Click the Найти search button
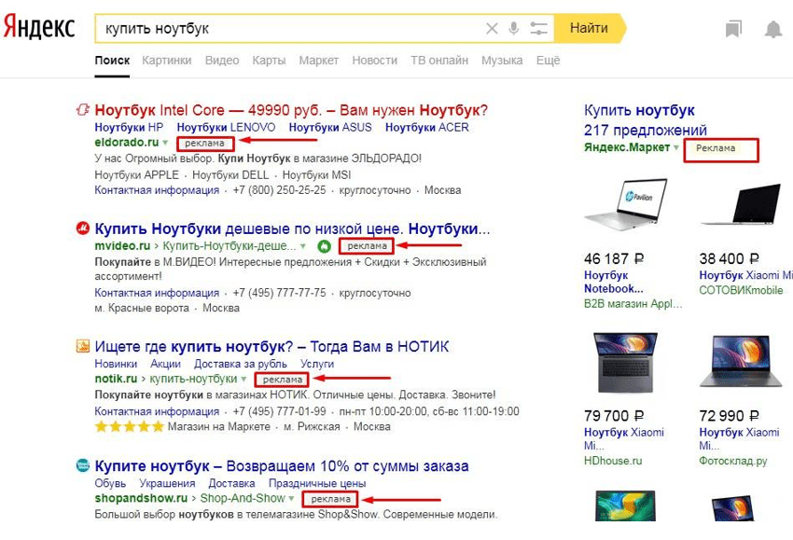 [590, 28]
